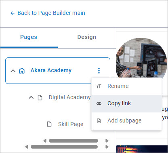This screenshot has width=168, height=153.
Task: Select the Skill Page tree item
Action: [71, 124]
